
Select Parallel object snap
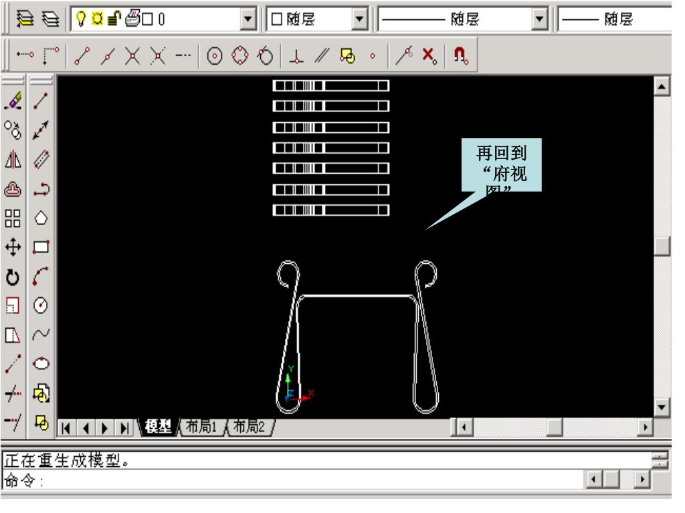click(322, 56)
